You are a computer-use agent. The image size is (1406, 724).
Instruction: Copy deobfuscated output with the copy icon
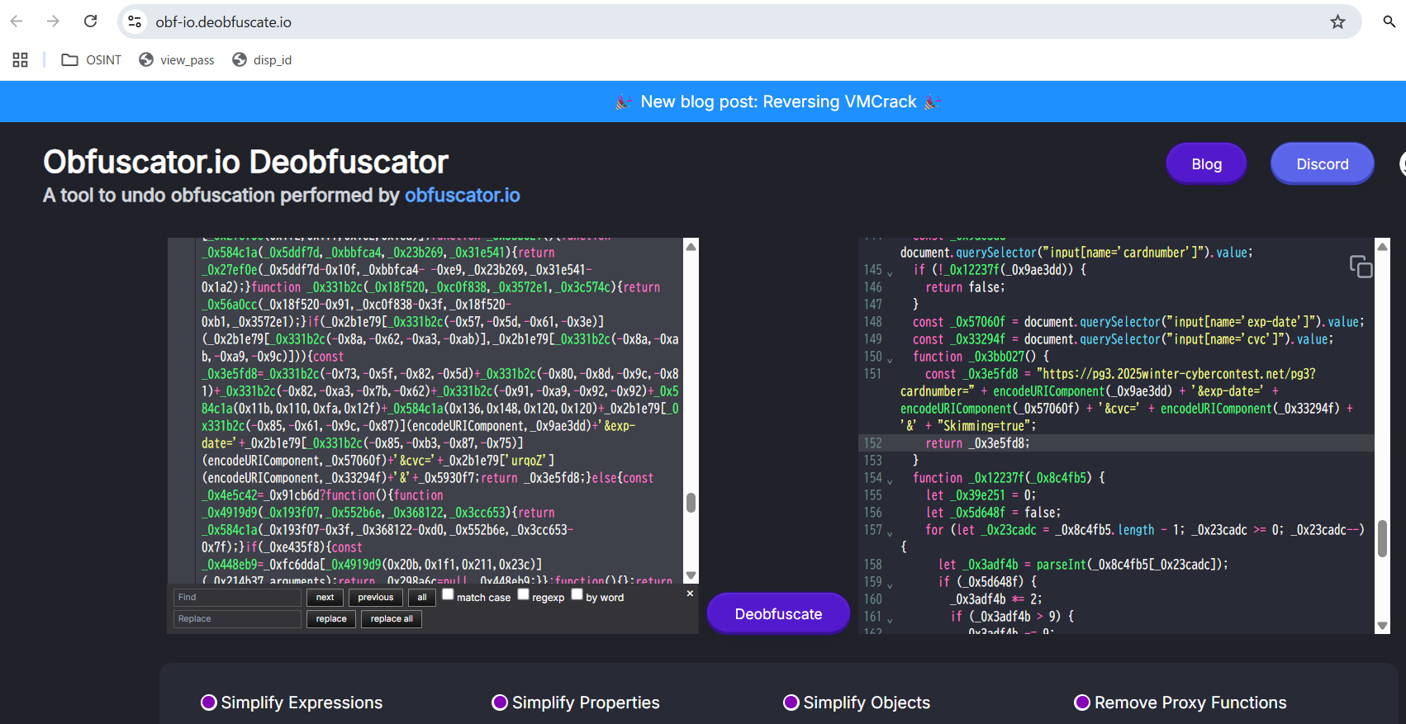tap(1361, 267)
